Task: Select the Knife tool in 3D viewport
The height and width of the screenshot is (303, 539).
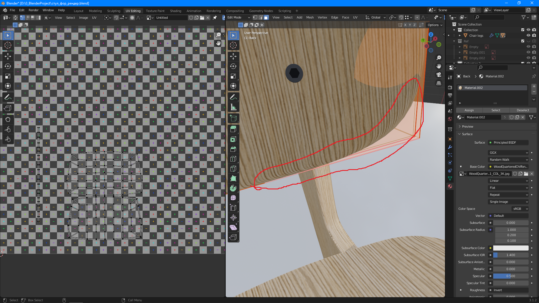Action: point(233,168)
